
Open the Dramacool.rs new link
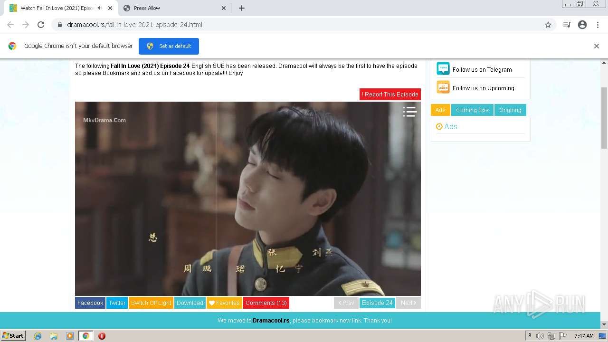(271, 321)
